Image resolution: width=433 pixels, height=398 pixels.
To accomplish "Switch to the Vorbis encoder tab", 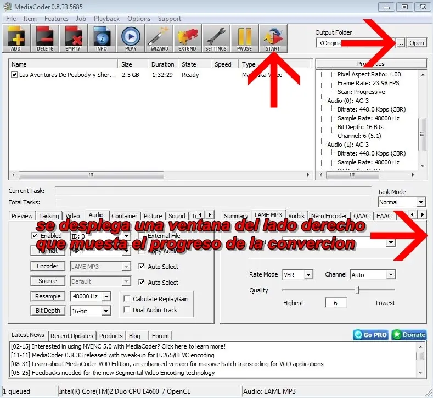I will tap(296, 216).
